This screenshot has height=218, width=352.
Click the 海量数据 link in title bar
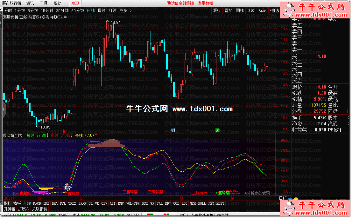[x=205, y=3]
